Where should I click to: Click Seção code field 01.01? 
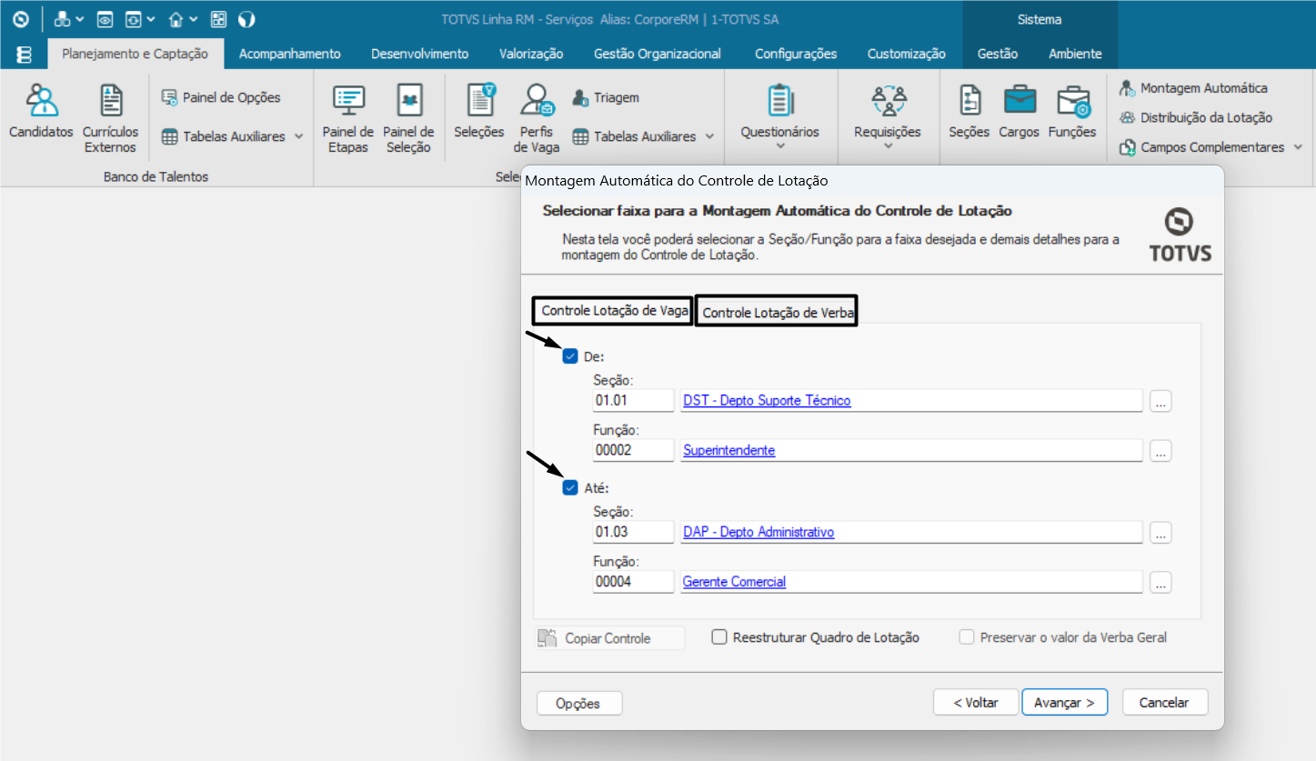pyautogui.click(x=633, y=400)
